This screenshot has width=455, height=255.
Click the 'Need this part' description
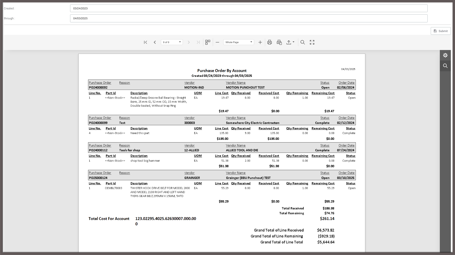click(x=140, y=133)
